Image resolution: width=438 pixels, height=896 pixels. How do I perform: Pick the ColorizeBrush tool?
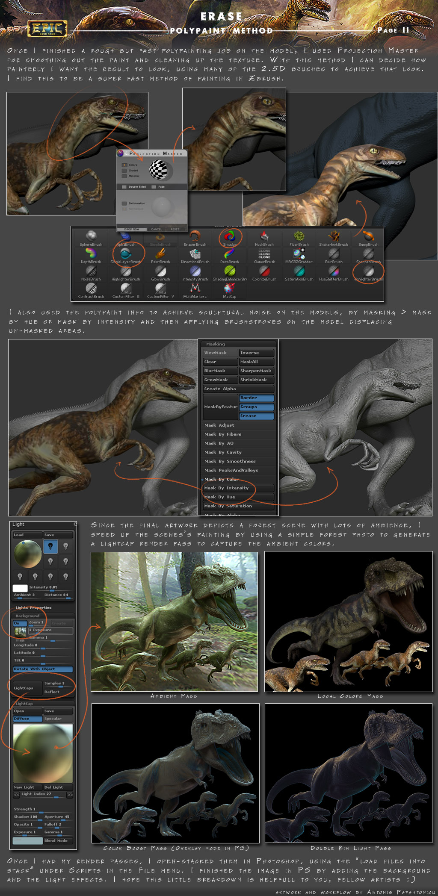pos(264,273)
